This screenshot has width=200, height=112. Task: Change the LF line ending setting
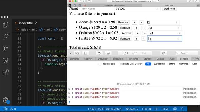click(x=156, y=109)
